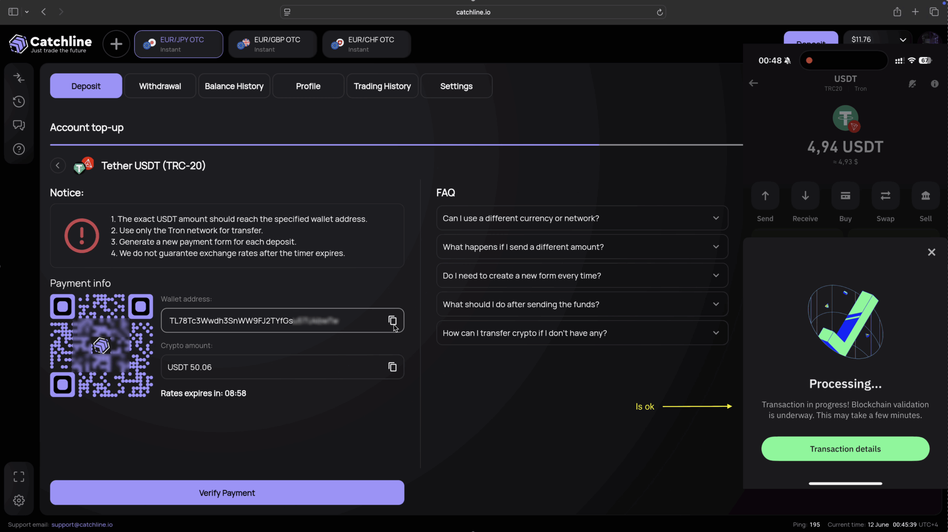This screenshot has height=532, width=948.
Task: Expand "How can I transfer crypto" FAQ
Action: pyautogui.click(x=582, y=333)
